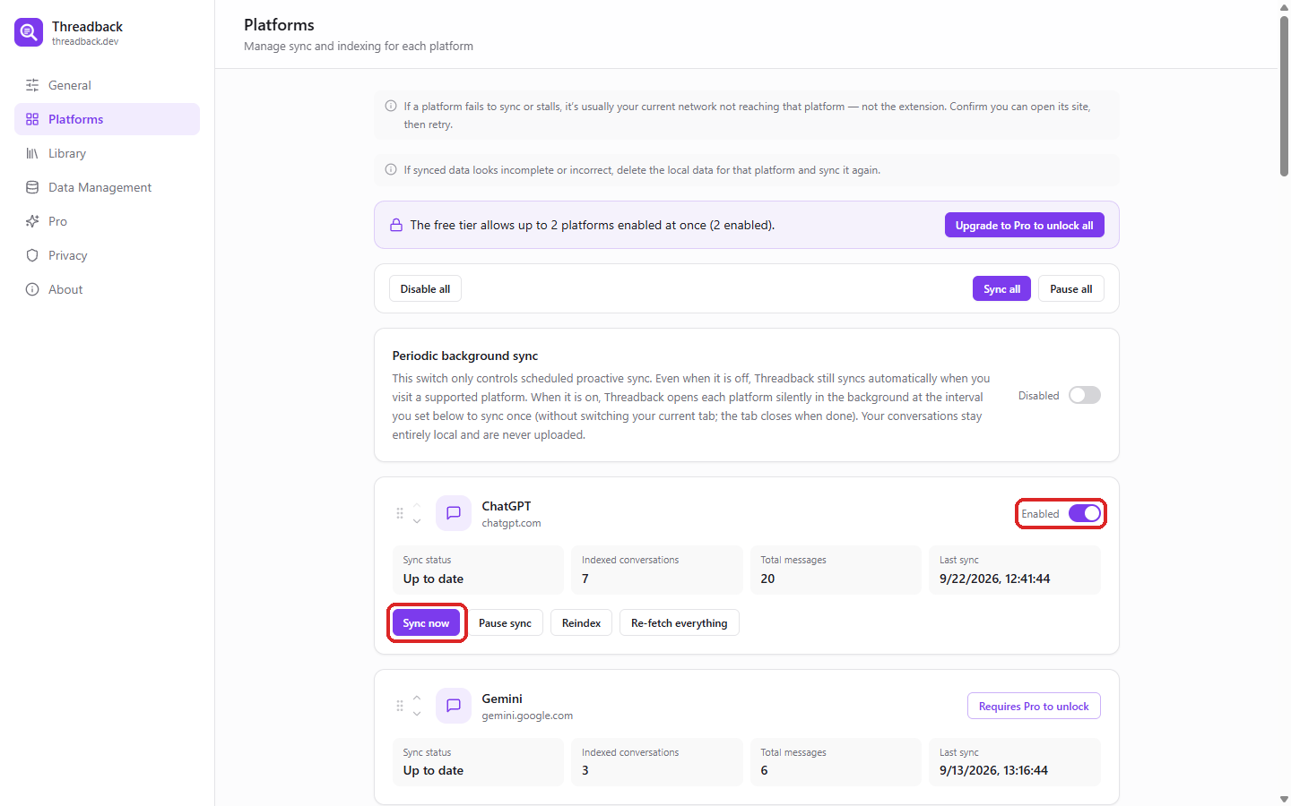Viewport: 1291px width, 806px height.
Task: Click the Reindex button for ChatGPT
Action: 581,622
